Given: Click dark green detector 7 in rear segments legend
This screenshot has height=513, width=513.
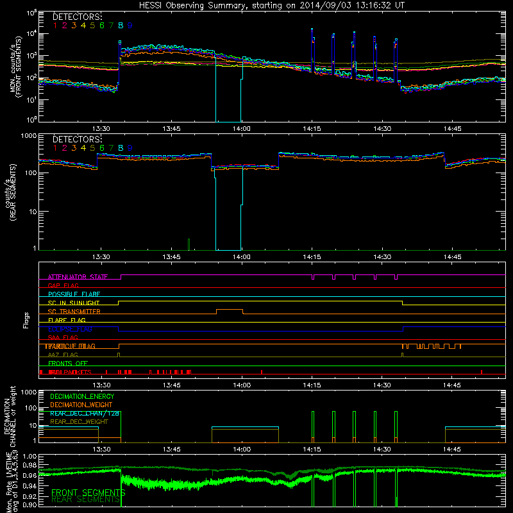Looking at the screenshot, I should 111,148.
